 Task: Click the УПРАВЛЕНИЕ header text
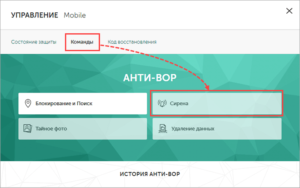35,15
